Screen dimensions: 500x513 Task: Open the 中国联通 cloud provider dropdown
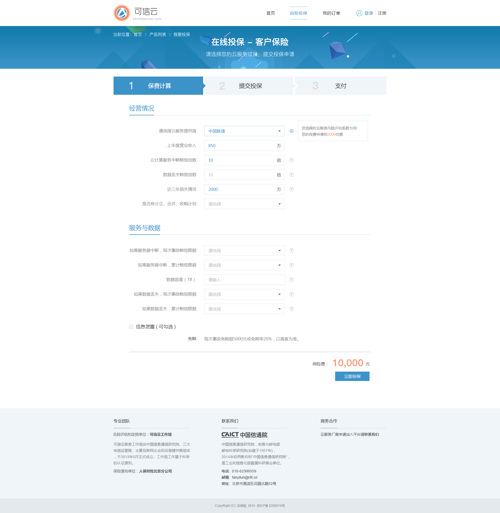[x=244, y=131]
